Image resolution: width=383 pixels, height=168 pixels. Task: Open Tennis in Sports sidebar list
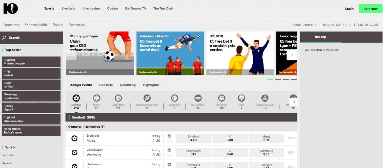pos(7,163)
